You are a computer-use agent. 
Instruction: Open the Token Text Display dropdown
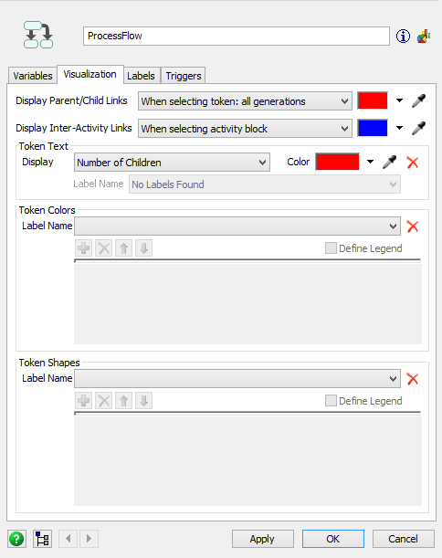click(x=172, y=163)
